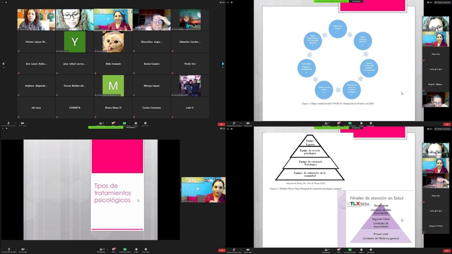Open Reactions in the pyramid slide window
Image resolution: width=452 pixels, height=254 pixels.
tap(372, 250)
